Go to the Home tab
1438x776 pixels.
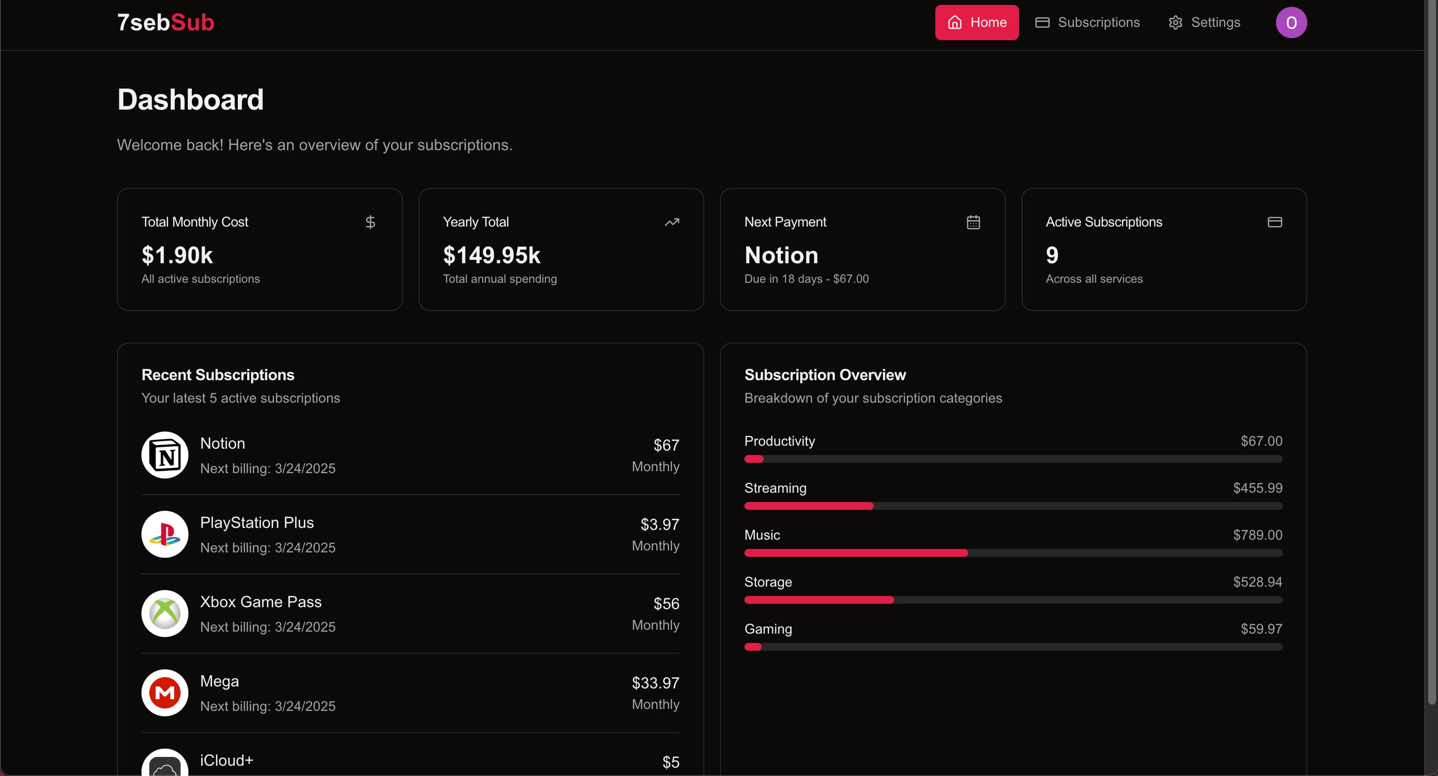coord(976,23)
